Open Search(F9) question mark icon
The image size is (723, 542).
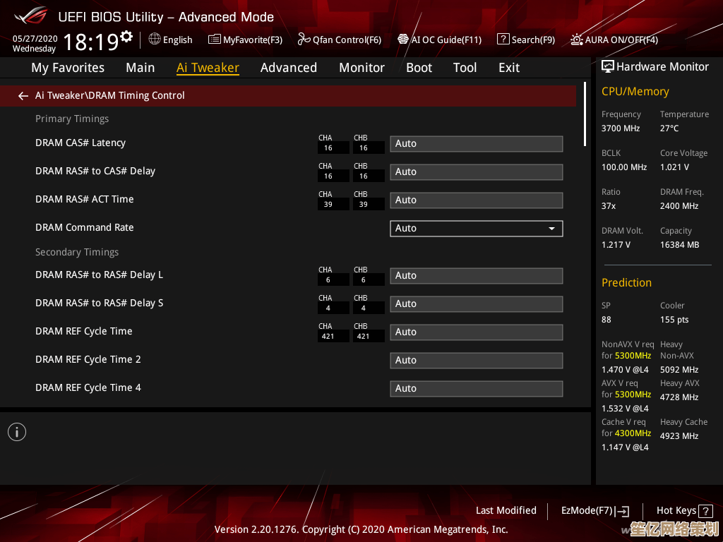[503, 40]
